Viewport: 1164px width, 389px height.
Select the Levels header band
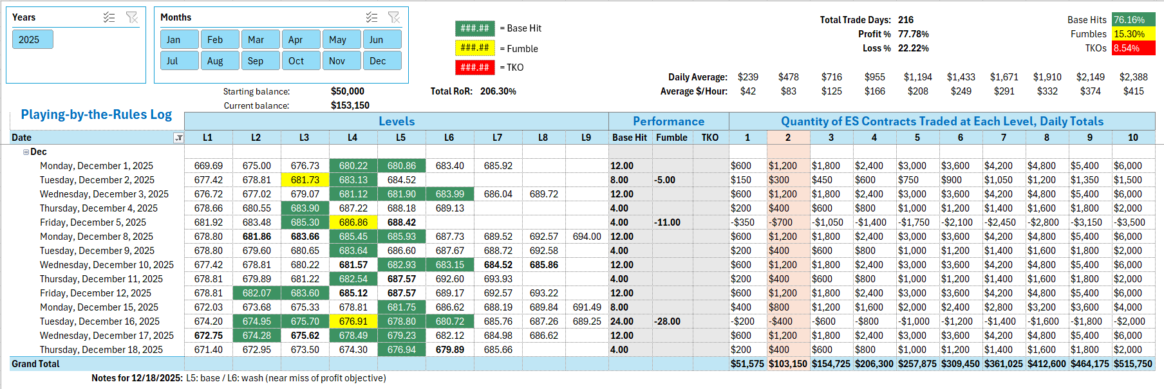pos(396,122)
